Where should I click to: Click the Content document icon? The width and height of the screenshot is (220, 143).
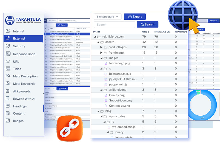click(x=8, y=113)
